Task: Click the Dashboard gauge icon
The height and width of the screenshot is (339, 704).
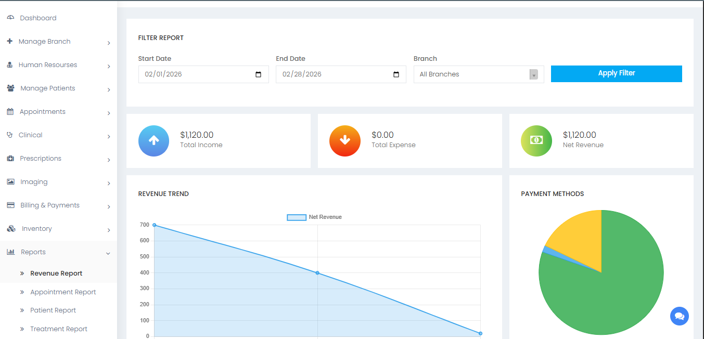Action: [x=10, y=18]
